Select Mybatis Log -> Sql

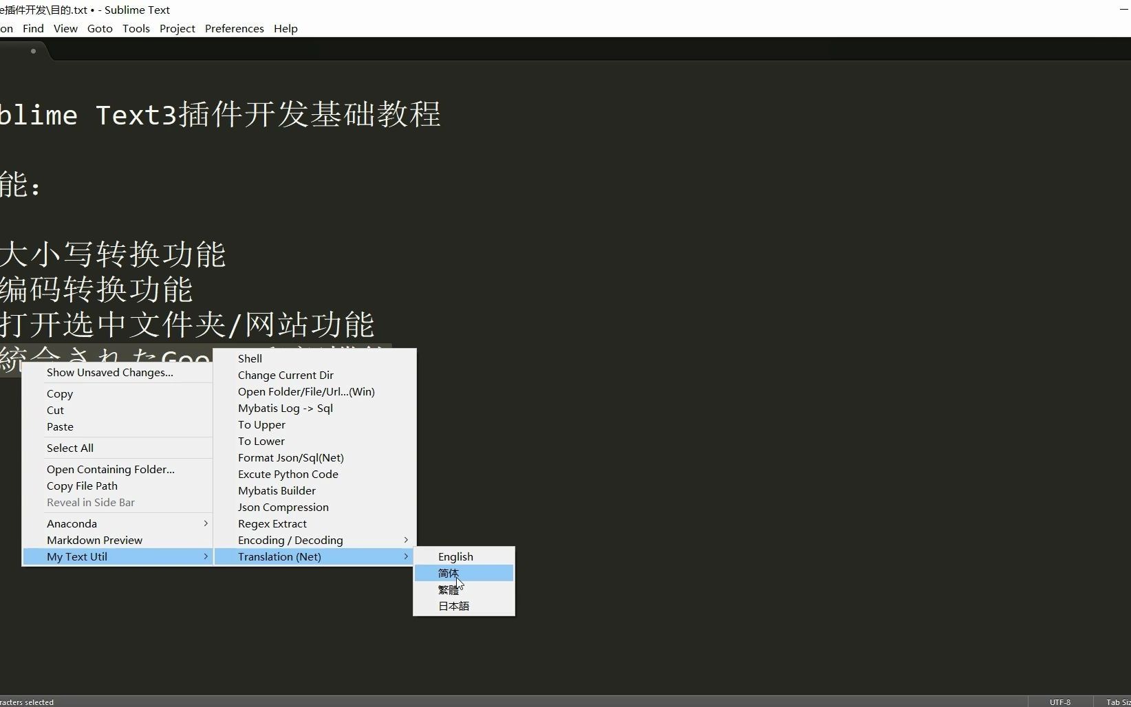click(x=315, y=408)
